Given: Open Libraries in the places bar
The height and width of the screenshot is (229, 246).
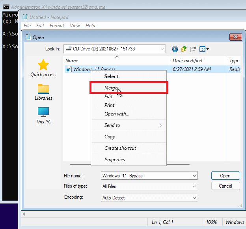Looking at the screenshot, I should point(43,92).
